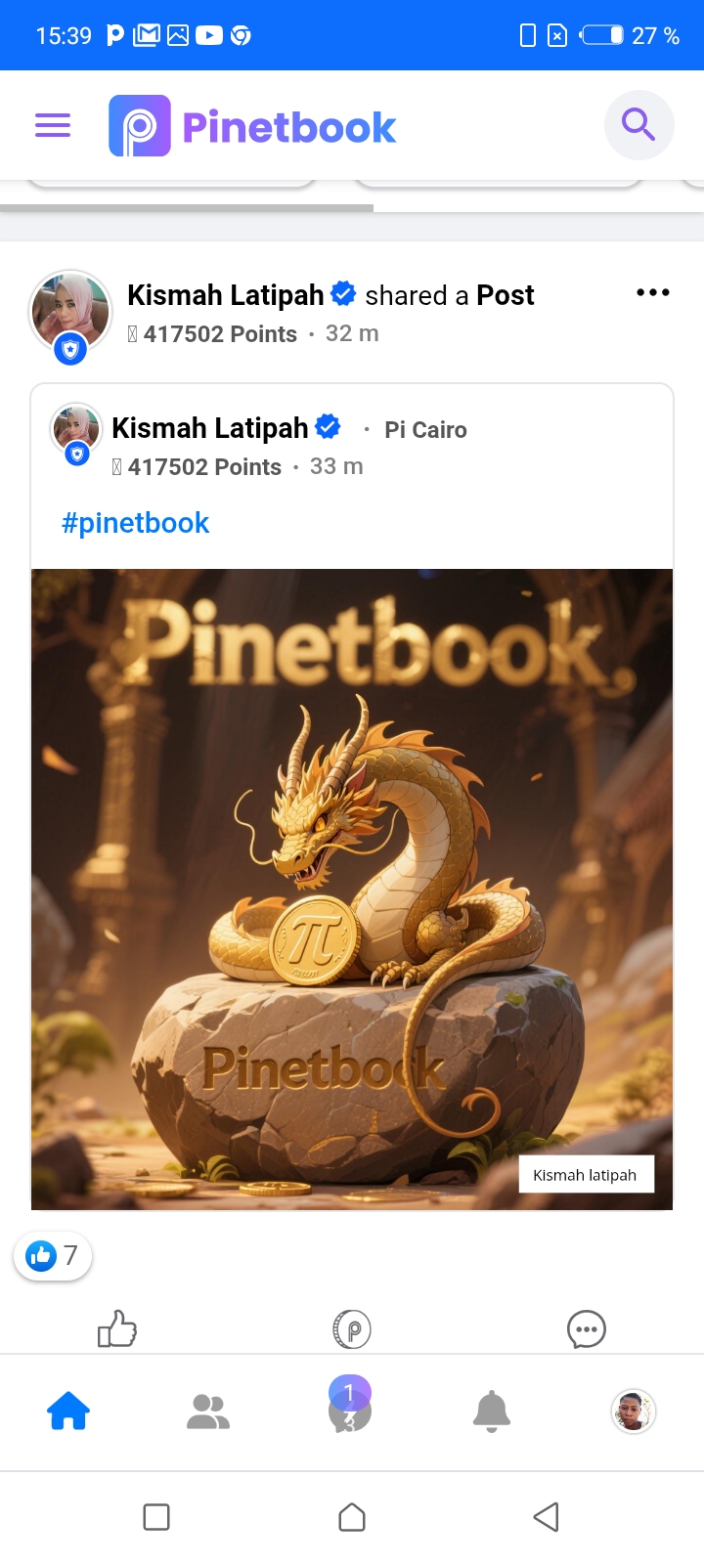
Task: Open your profile avatar in bottom bar
Action: point(633,1412)
